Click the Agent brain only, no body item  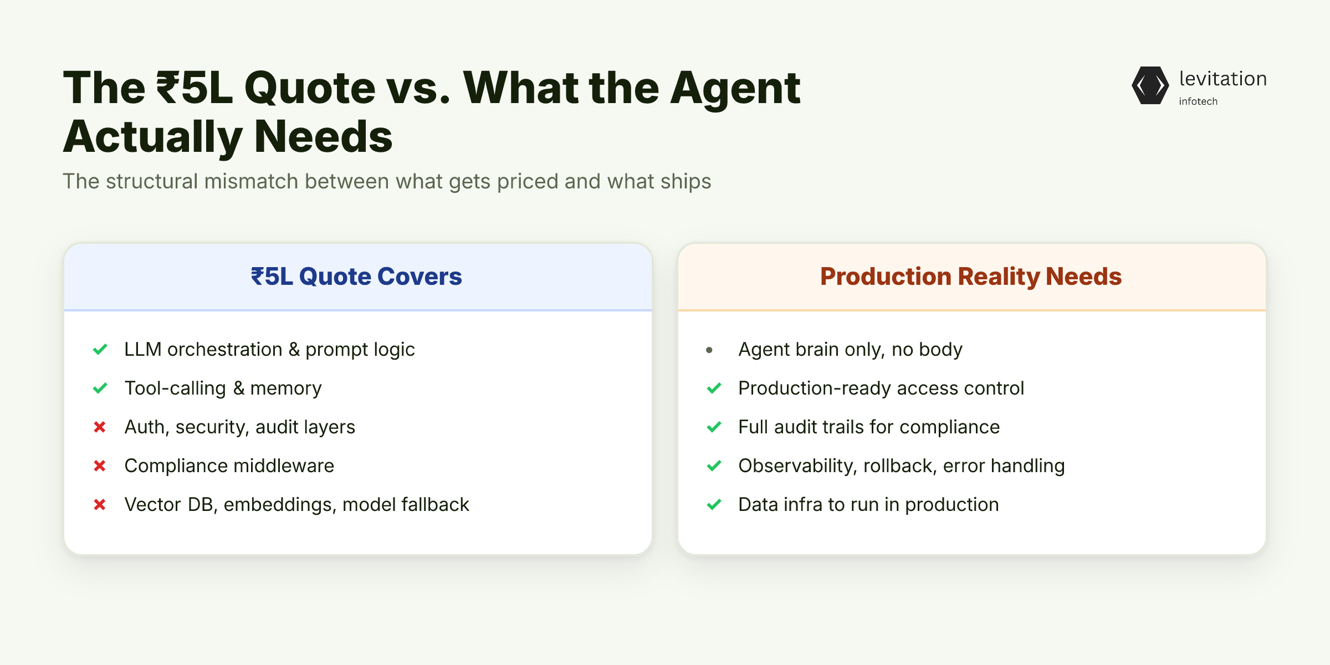point(850,350)
